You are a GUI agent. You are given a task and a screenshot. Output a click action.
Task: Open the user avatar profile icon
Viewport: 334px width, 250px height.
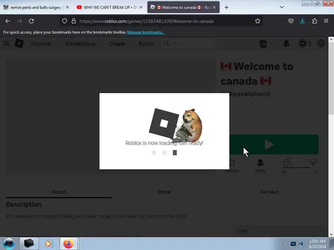coord(263,44)
